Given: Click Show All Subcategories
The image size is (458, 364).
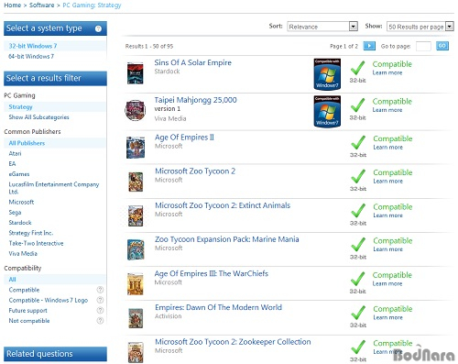Looking at the screenshot, I should pyautogui.click(x=38, y=117).
